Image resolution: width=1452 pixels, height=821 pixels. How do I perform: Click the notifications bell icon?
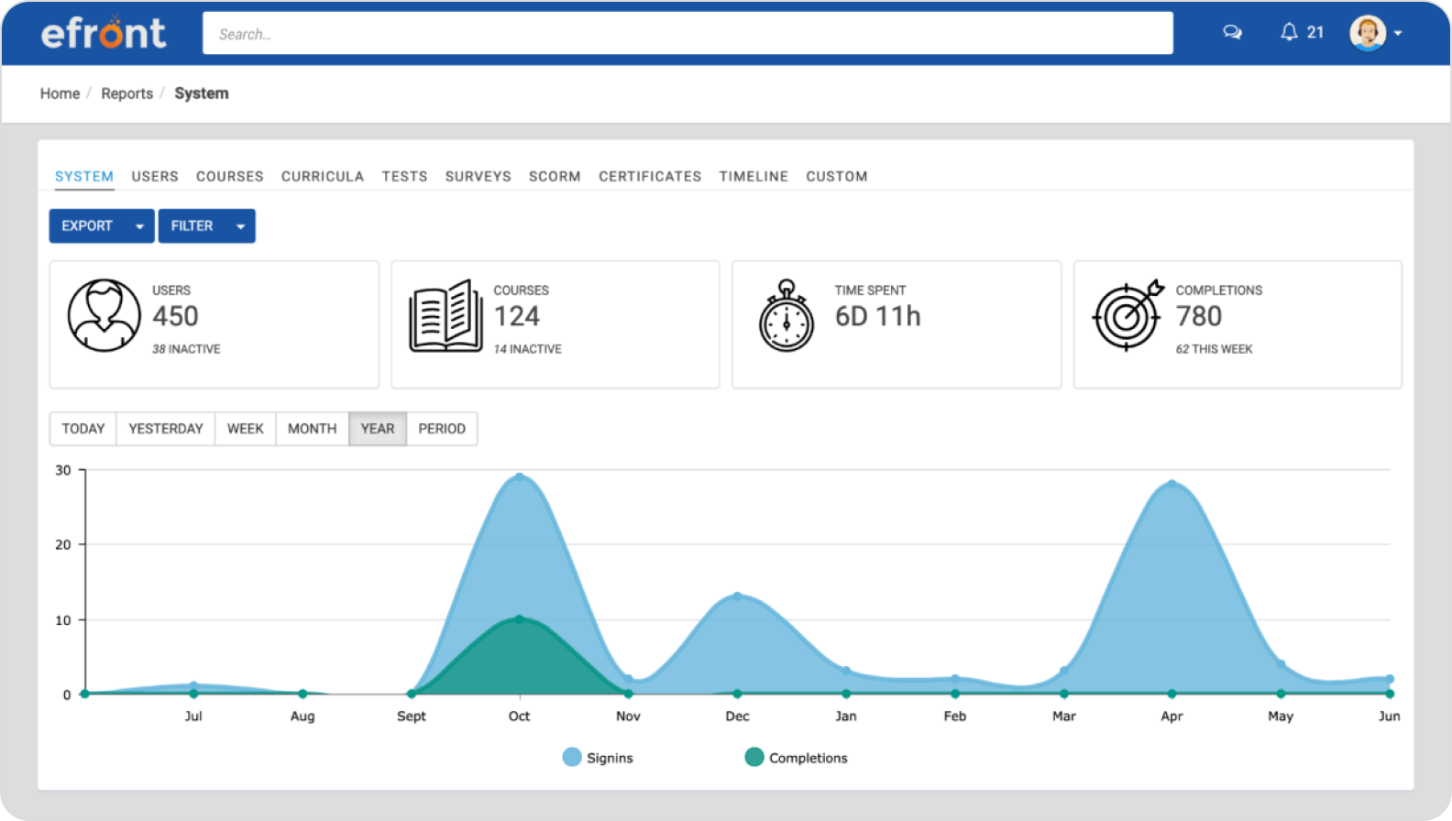coord(1289,33)
